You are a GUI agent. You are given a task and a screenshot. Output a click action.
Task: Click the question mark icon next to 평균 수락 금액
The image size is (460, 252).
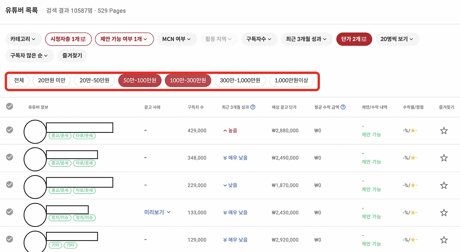point(343,107)
